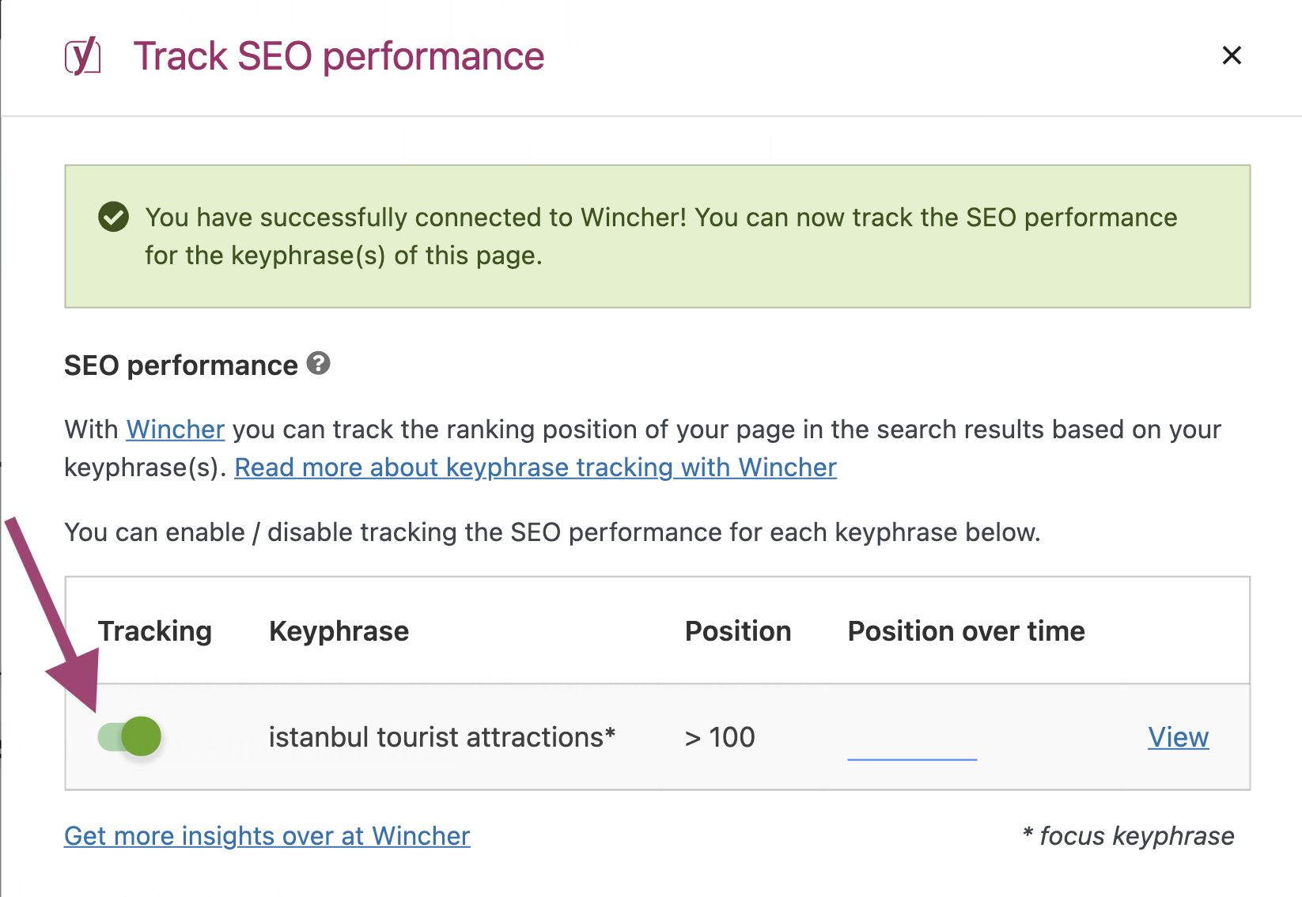Image resolution: width=1302 pixels, height=897 pixels.
Task: Click the Keyphrase column header
Action: tap(339, 631)
